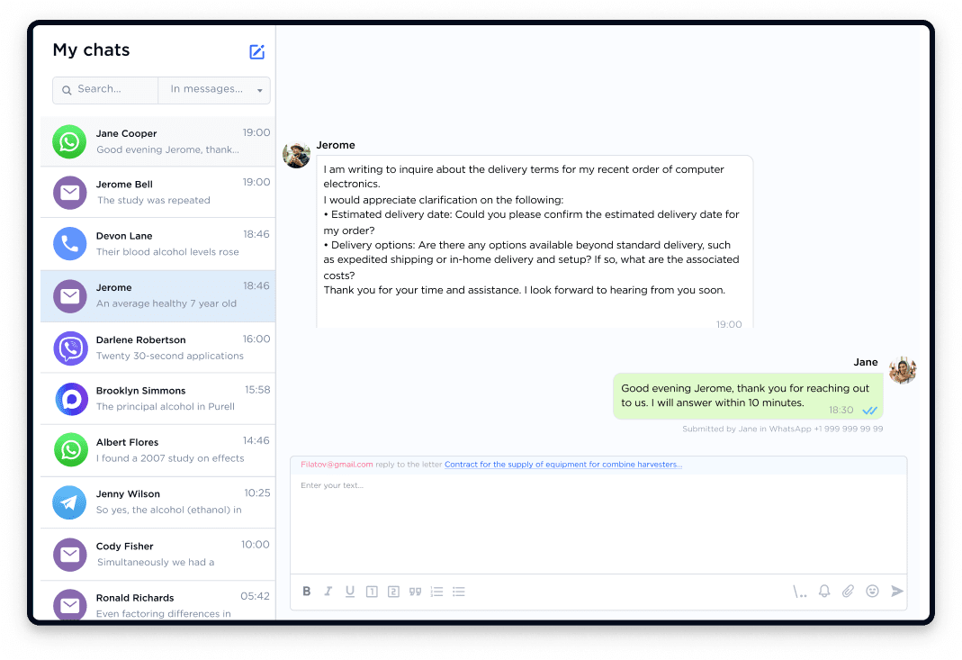Click Jane Cooper's WhatsApp icon

point(69,142)
